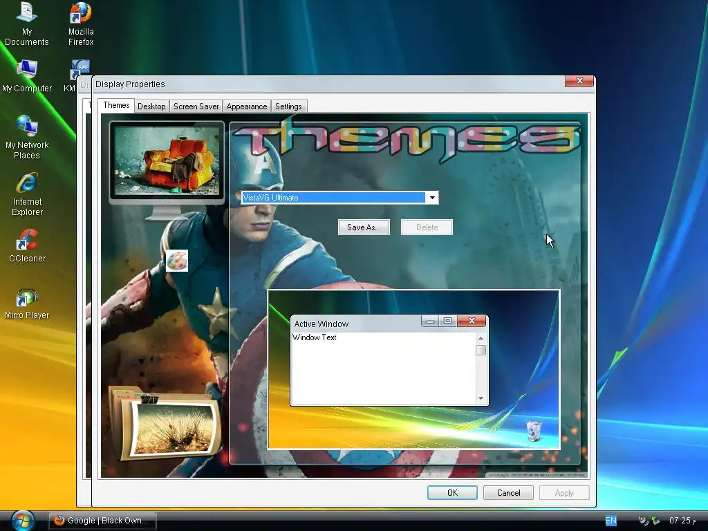Click the Firefox icon in taskbar button
Image resolution: width=708 pixels, height=531 pixels.
59,520
